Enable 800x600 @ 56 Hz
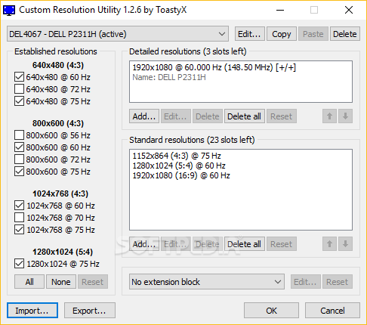 [x=19, y=135]
